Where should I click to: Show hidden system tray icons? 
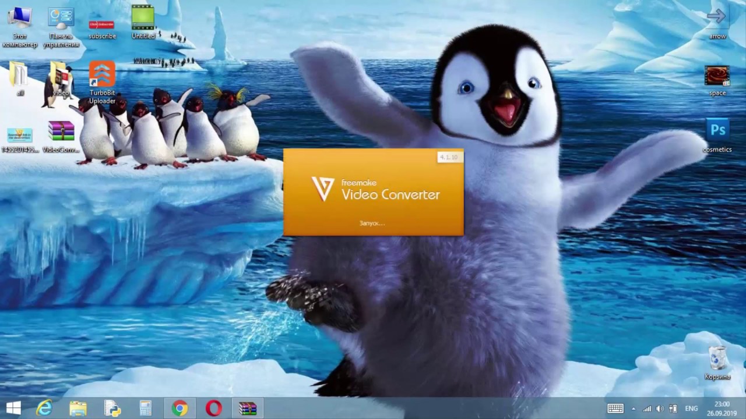coord(634,409)
